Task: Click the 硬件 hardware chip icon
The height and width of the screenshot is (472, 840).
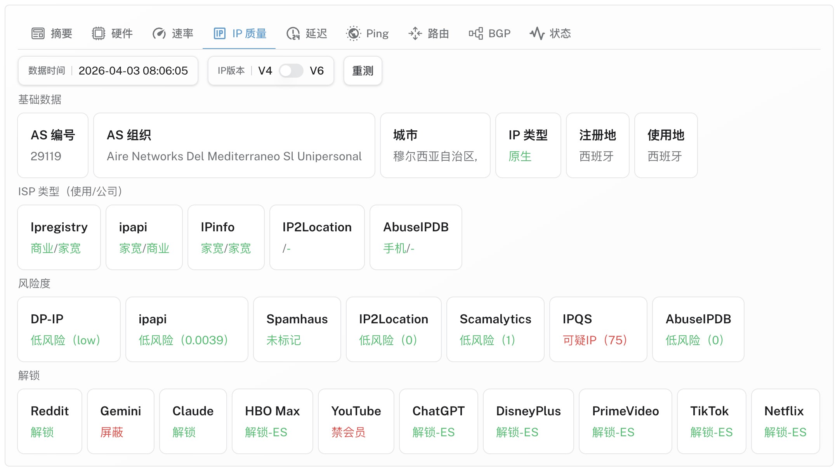Action: (98, 33)
